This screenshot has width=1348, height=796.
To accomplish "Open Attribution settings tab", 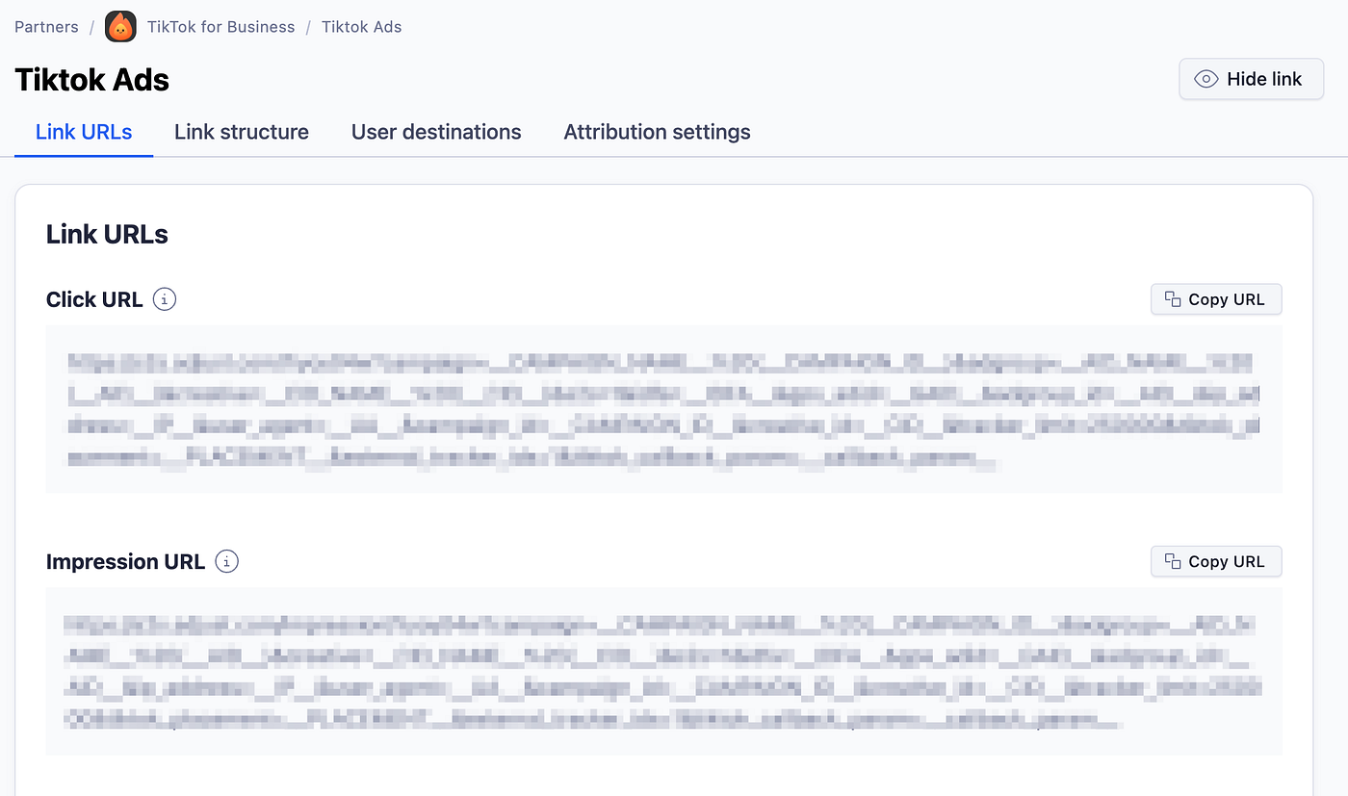I will (x=657, y=132).
